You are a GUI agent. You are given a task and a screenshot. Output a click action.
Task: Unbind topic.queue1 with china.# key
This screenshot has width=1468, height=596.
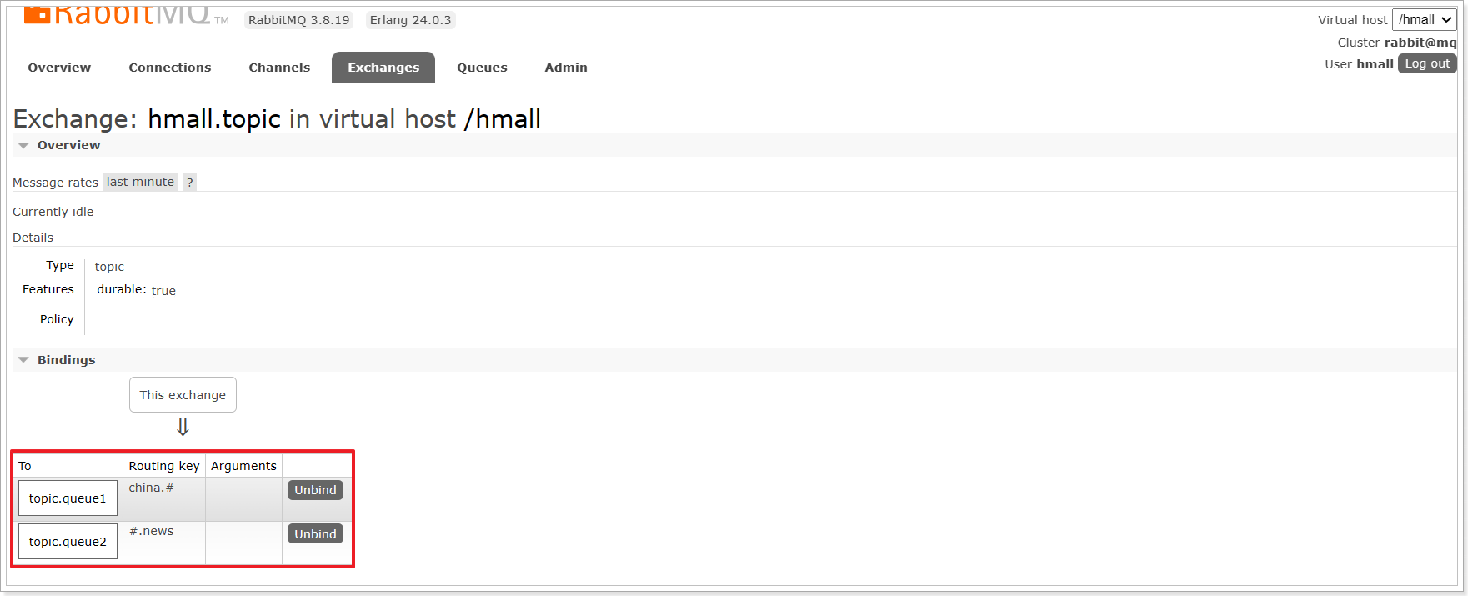click(315, 490)
